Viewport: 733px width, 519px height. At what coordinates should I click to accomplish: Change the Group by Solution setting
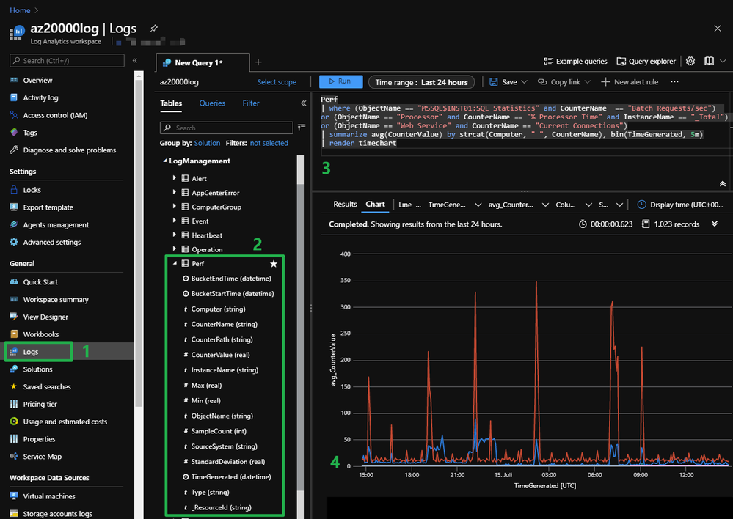pyautogui.click(x=207, y=144)
